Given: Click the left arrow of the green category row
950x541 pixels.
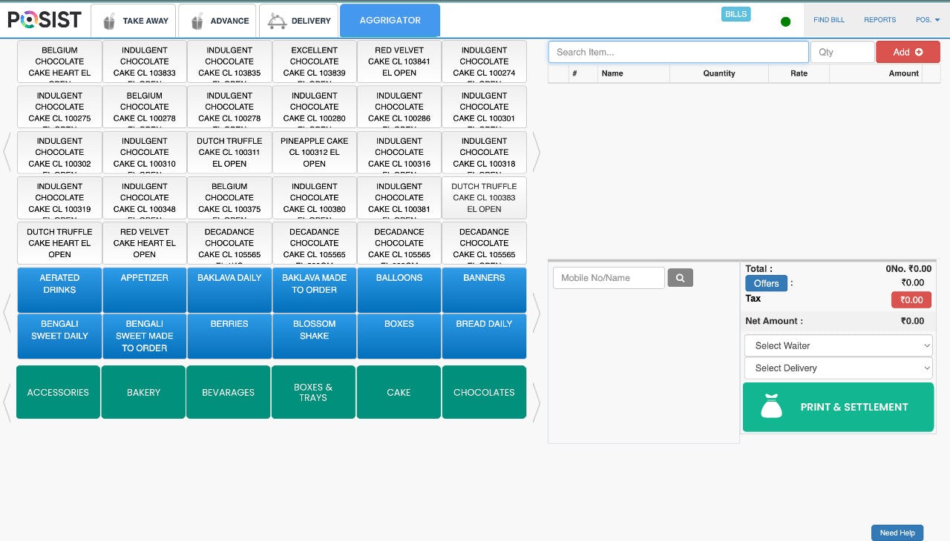Looking at the screenshot, I should coord(8,402).
